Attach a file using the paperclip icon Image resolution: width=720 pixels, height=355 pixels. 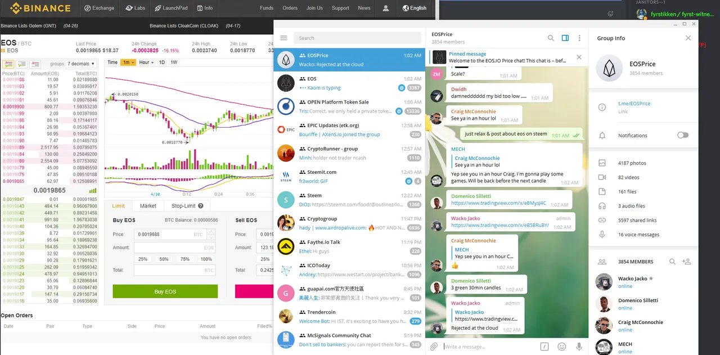(434, 347)
